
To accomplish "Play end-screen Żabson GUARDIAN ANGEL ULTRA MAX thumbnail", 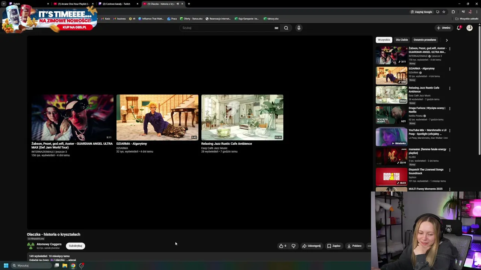I will pyautogui.click(x=72, y=117).
